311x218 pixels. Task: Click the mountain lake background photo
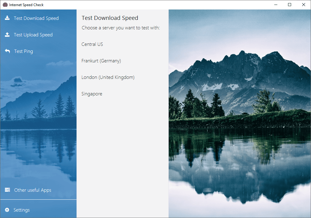point(240,113)
